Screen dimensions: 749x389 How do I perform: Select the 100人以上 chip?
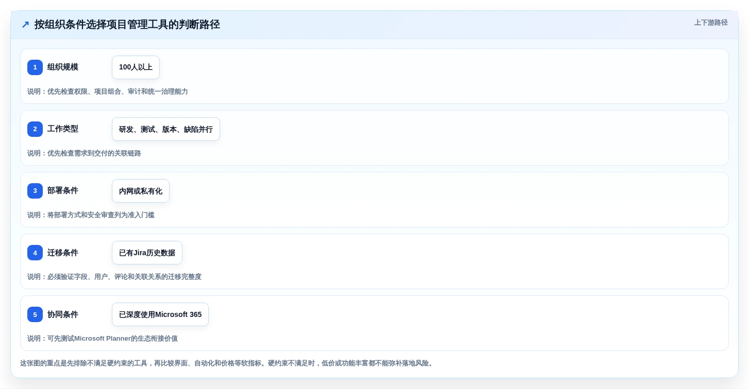point(136,67)
